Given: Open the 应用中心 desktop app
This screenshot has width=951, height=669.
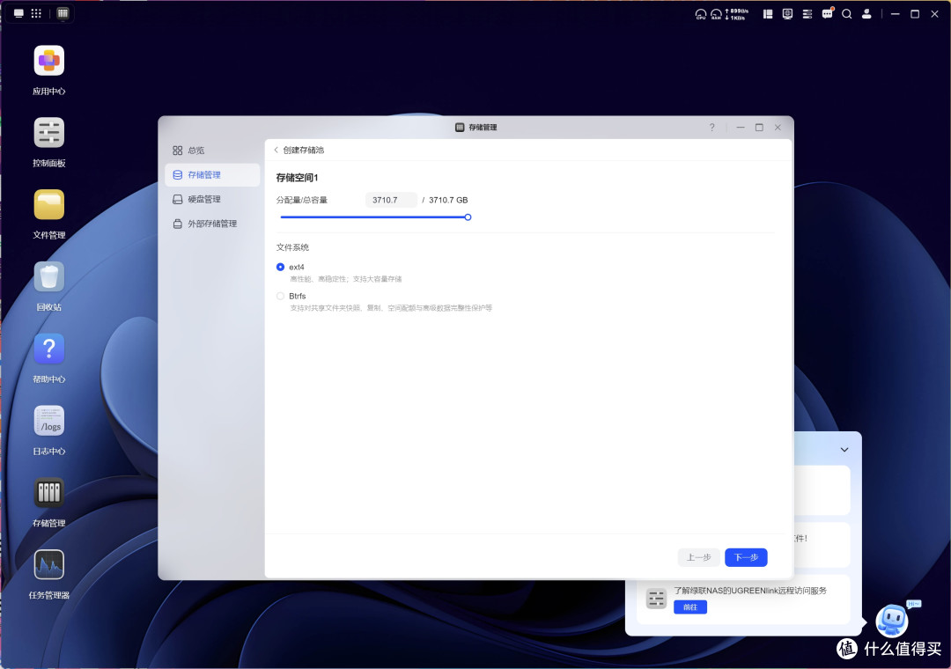Looking at the screenshot, I should coord(49,61).
